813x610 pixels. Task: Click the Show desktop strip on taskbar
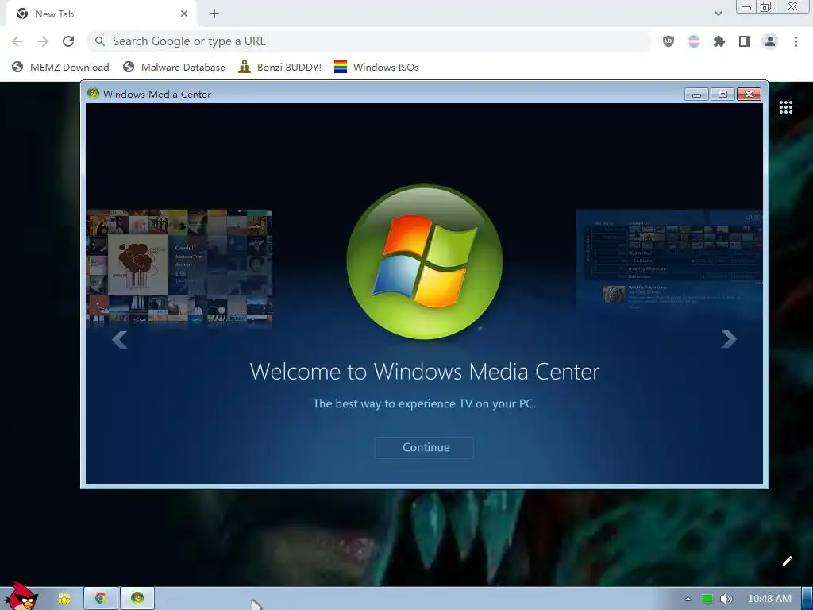807,599
